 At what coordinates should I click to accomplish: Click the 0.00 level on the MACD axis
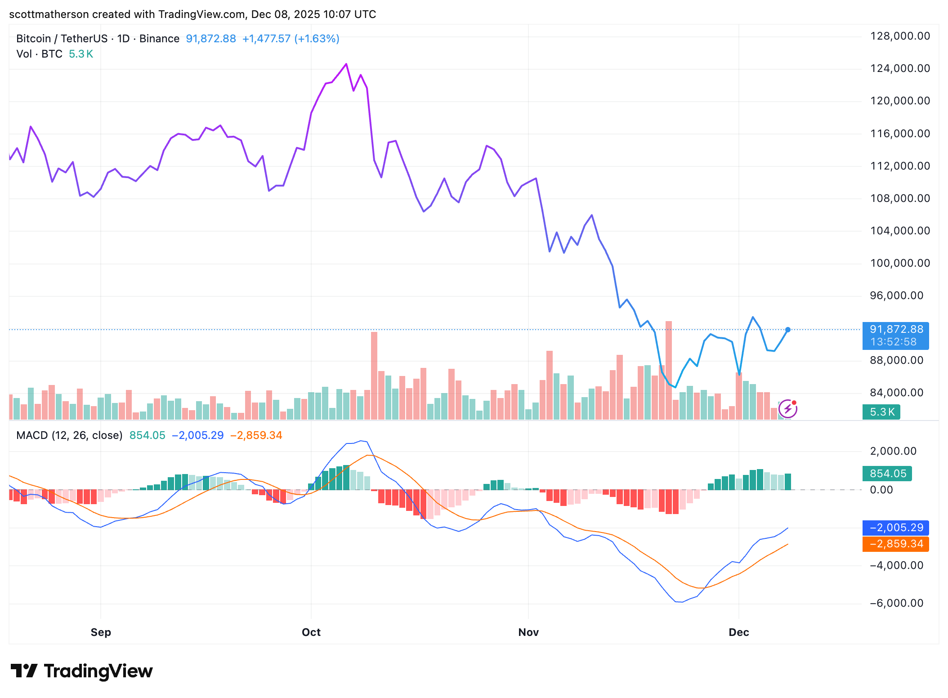tap(881, 490)
